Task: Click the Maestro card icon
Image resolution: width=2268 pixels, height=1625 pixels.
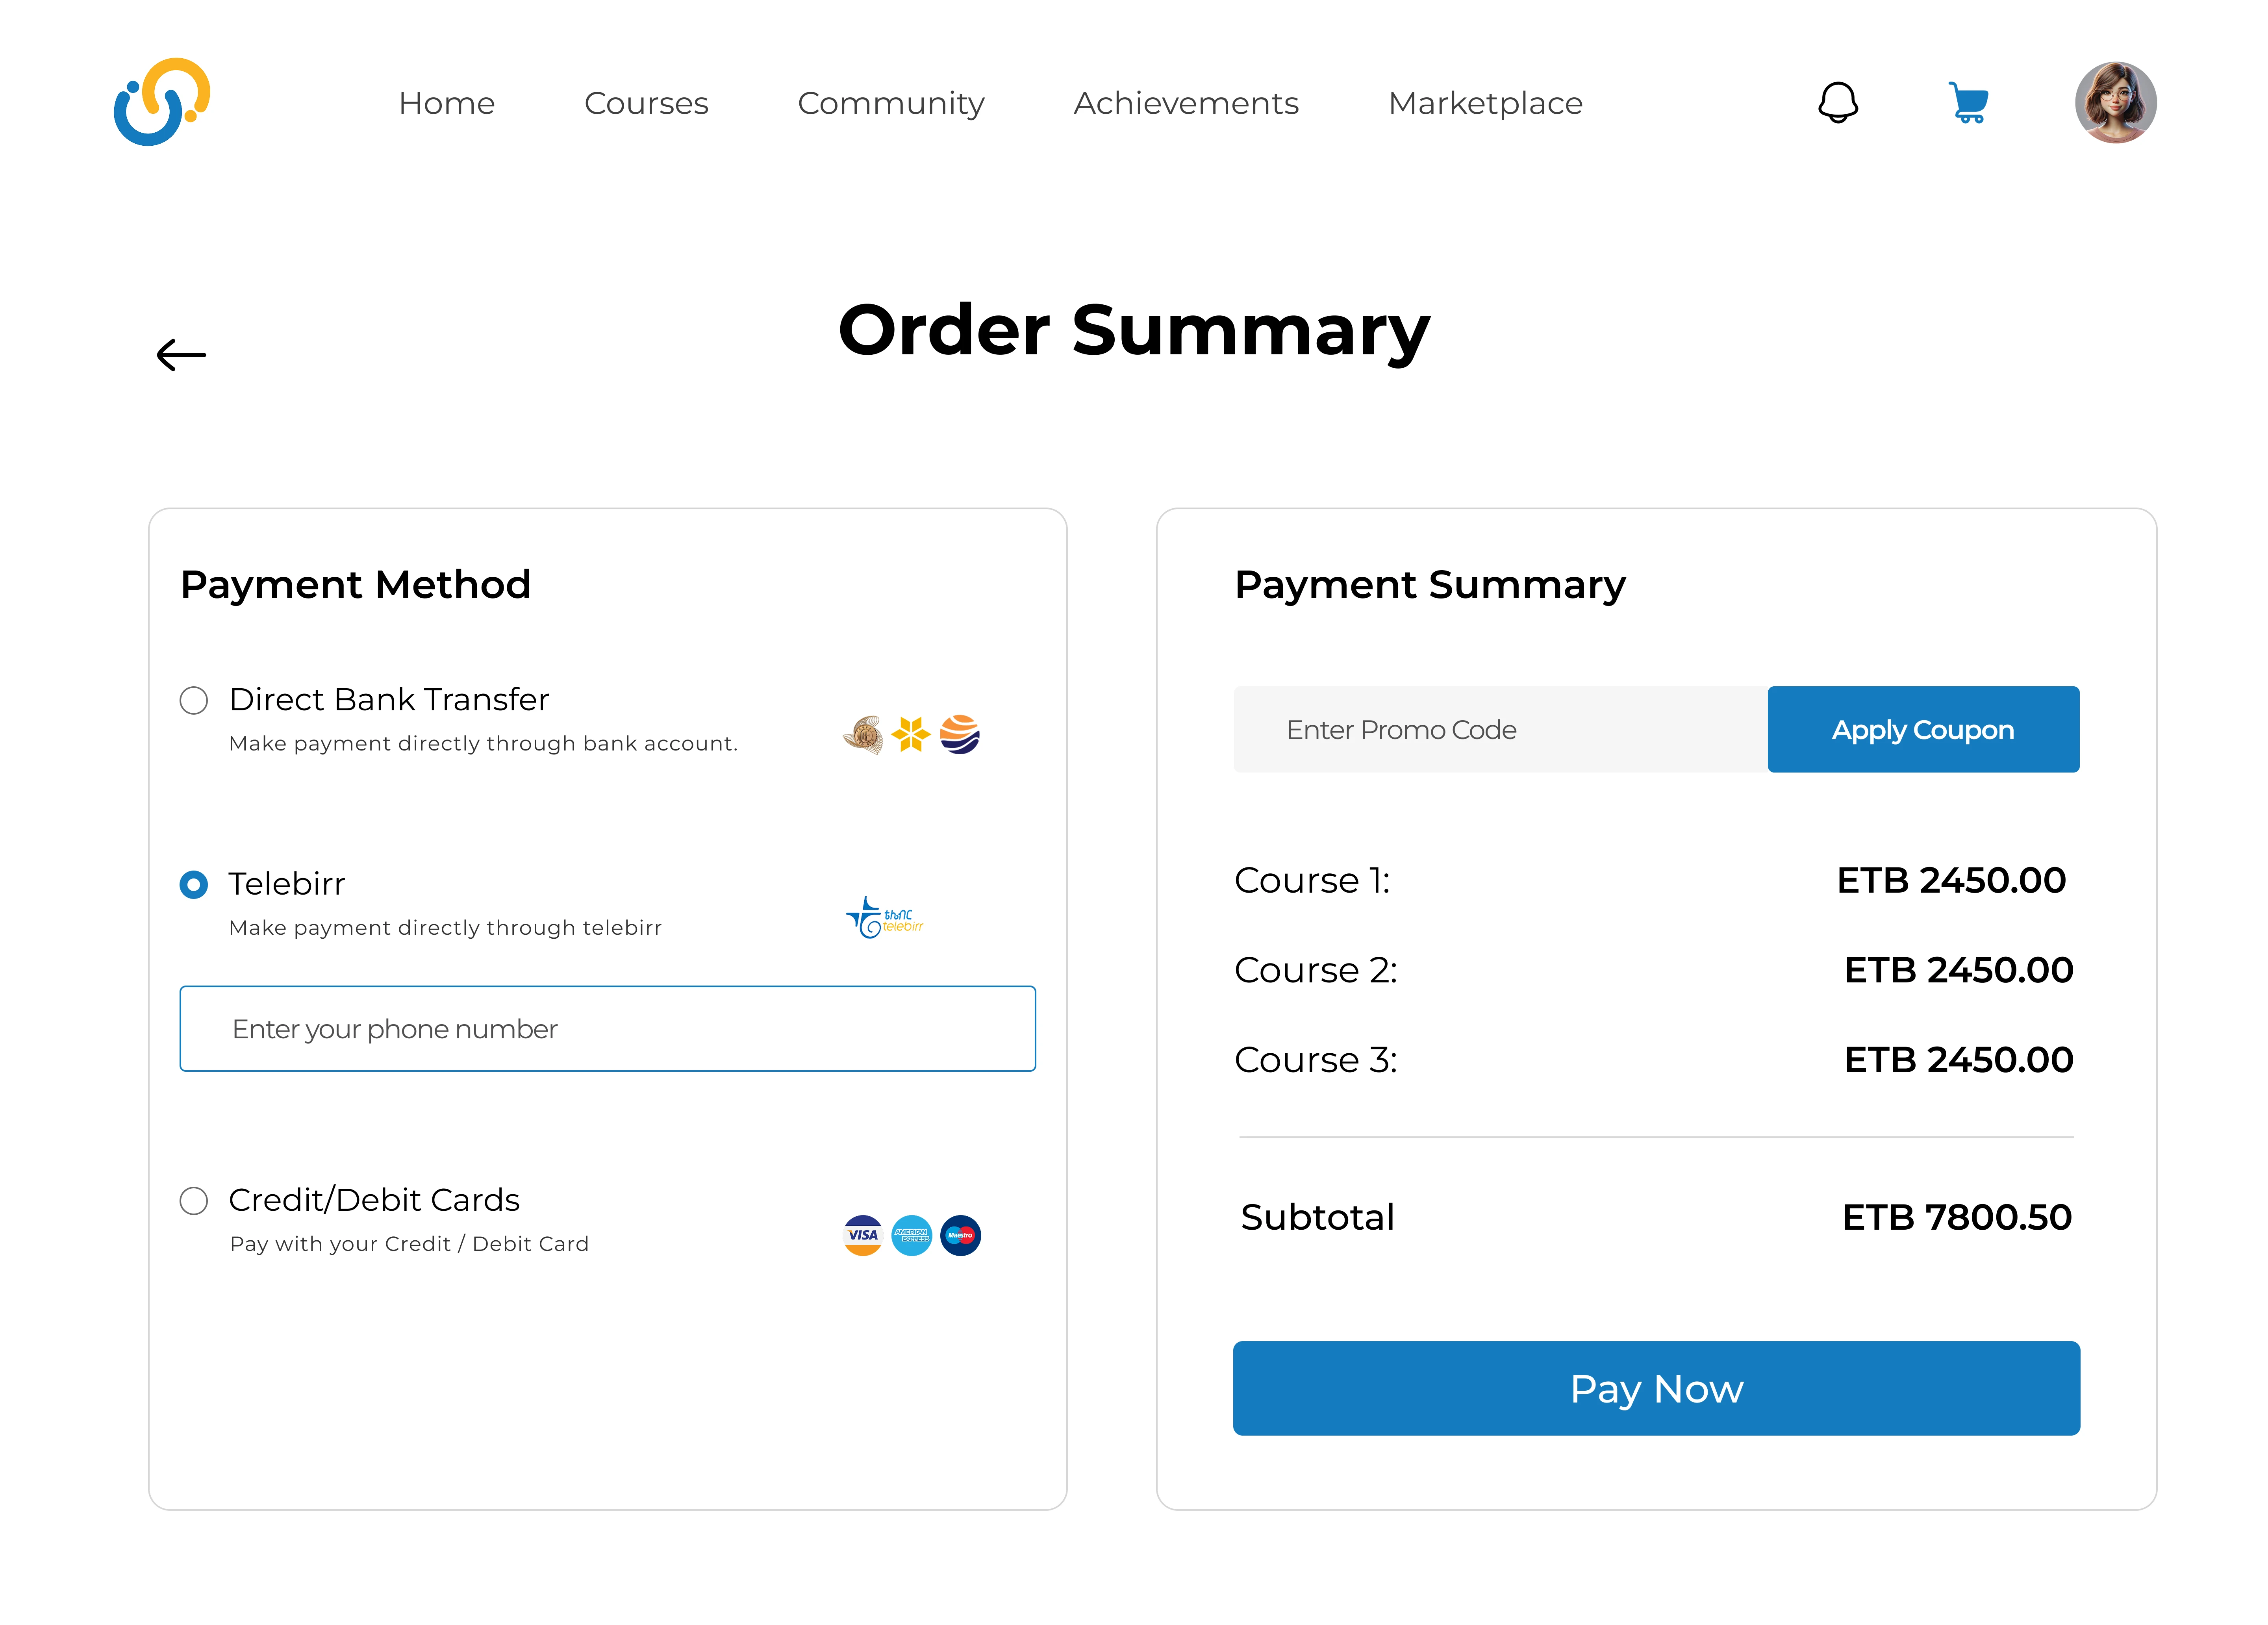Action: (960, 1235)
